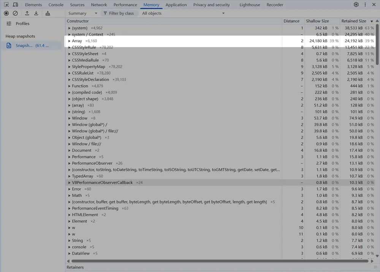
Task: Switch to the Console tab
Action: click(56, 5)
